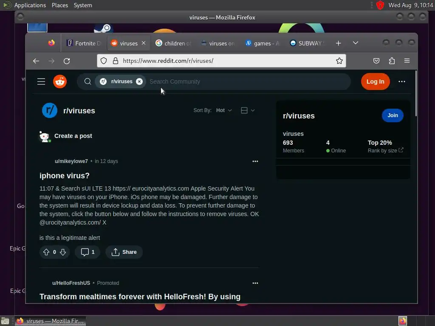Image resolution: width=435 pixels, height=326 pixels.
Task: Open comments on iphone virus post
Action: click(88, 252)
